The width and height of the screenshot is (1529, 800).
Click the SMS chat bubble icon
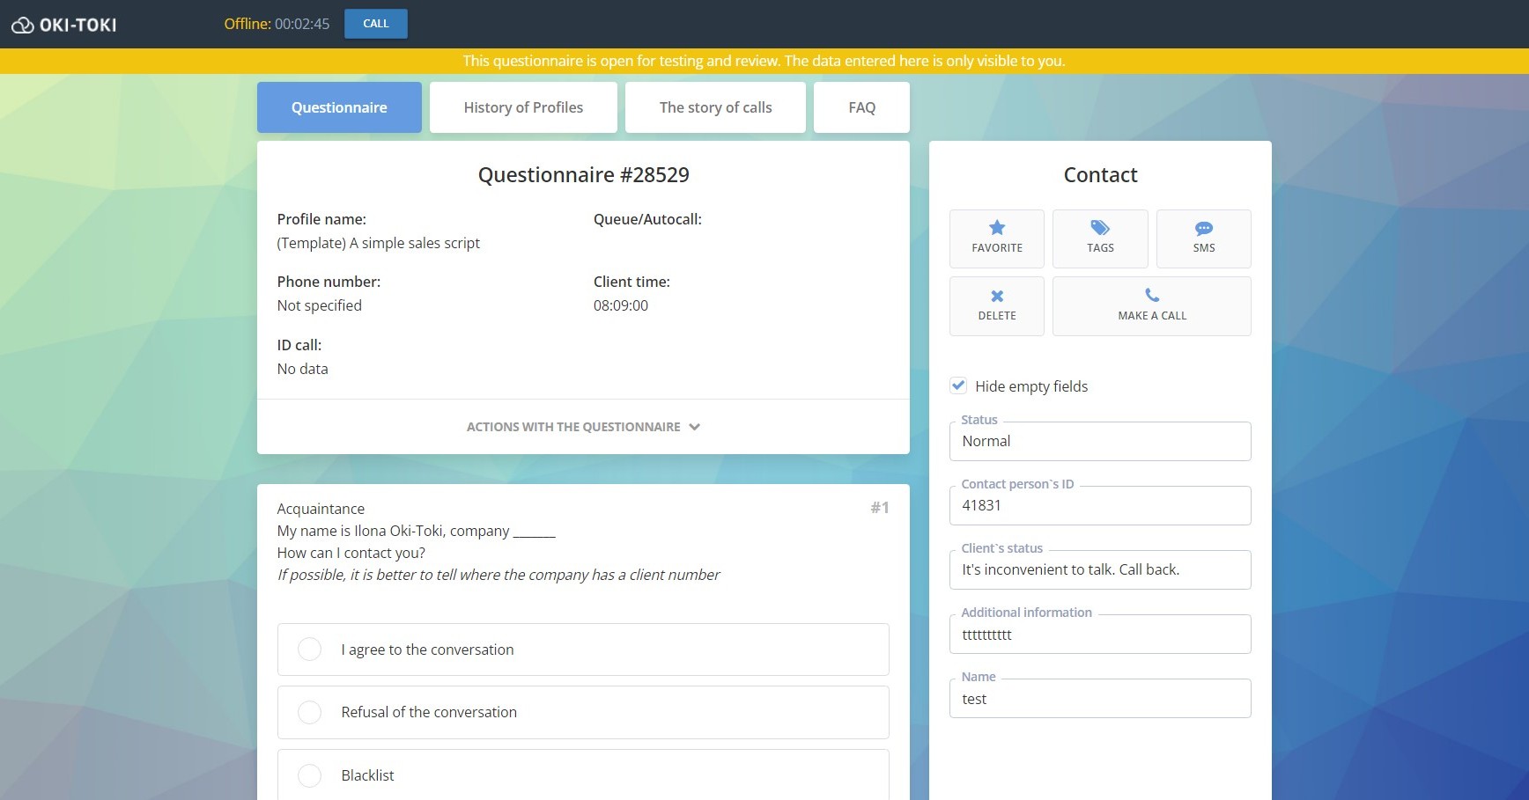click(x=1203, y=228)
